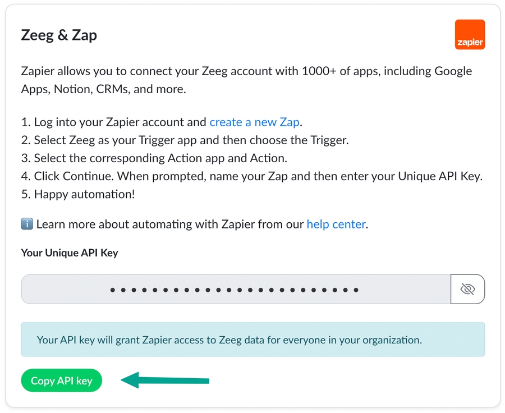The image size is (505, 413).
Task: Open the 'create a new Zap' link
Action: point(255,122)
